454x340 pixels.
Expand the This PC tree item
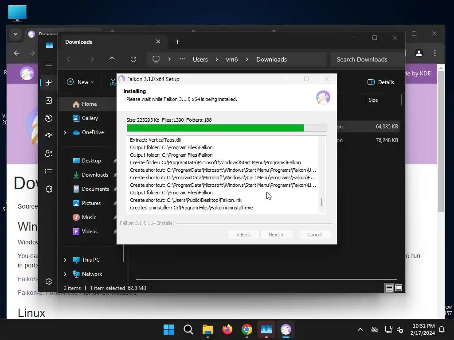tap(65, 260)
